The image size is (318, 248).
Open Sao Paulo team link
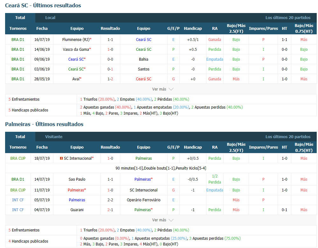[x=77, y=179]
